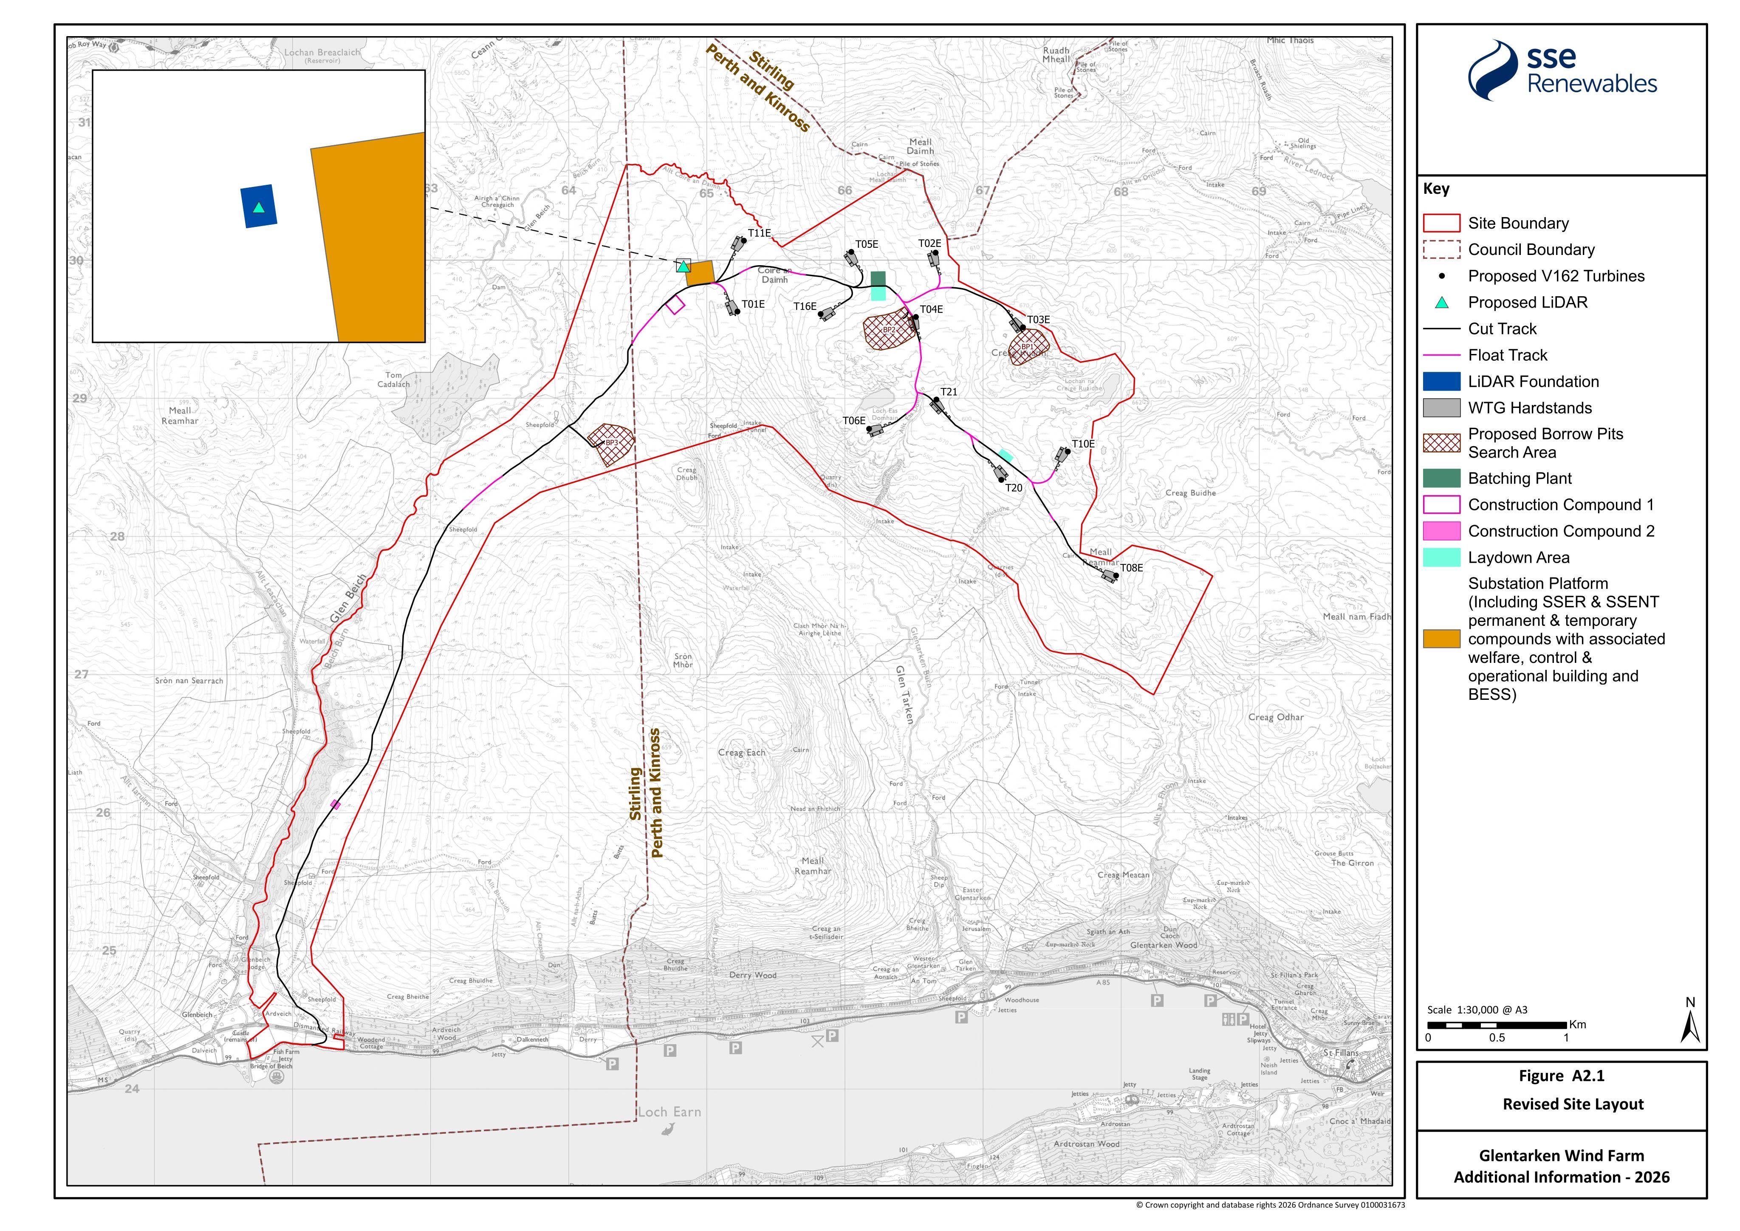Screen dimensions: 1740x1231
Task: Select the Site Boundary red box in the key
Action: (x=1441, y=223)
